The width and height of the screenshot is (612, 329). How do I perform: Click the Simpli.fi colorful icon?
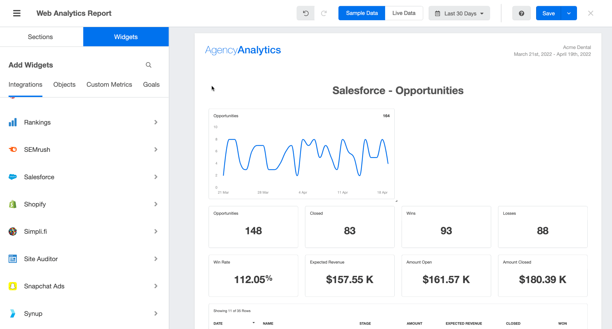click(13, 232)
